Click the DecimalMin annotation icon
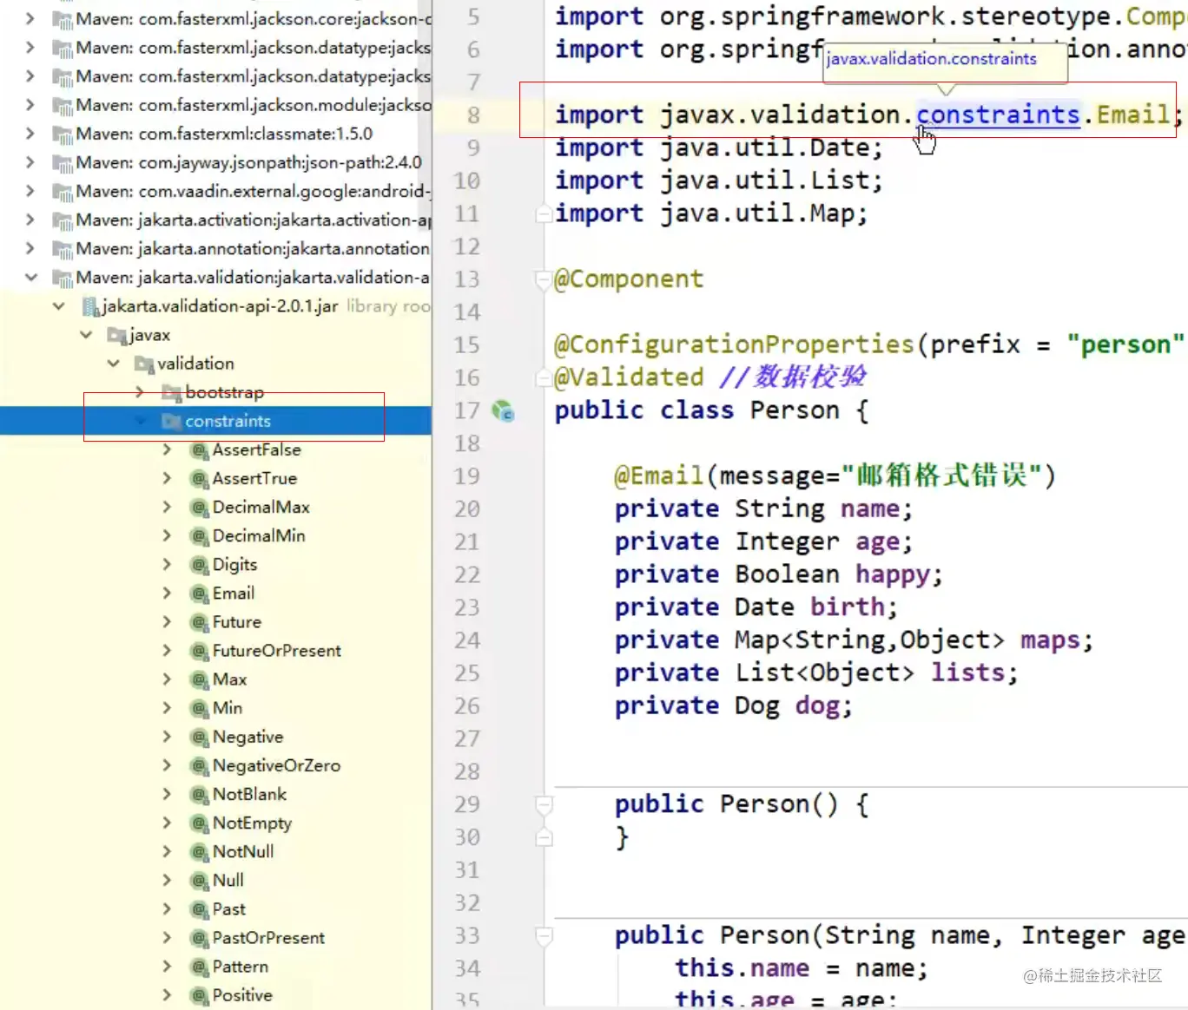This screenshot has height=1010, width=1188. 200,536
